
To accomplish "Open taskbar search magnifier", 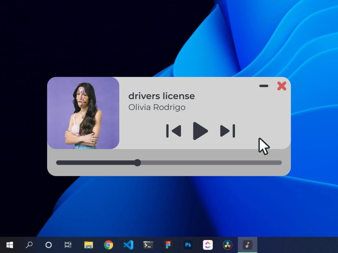I will point(29,245).
